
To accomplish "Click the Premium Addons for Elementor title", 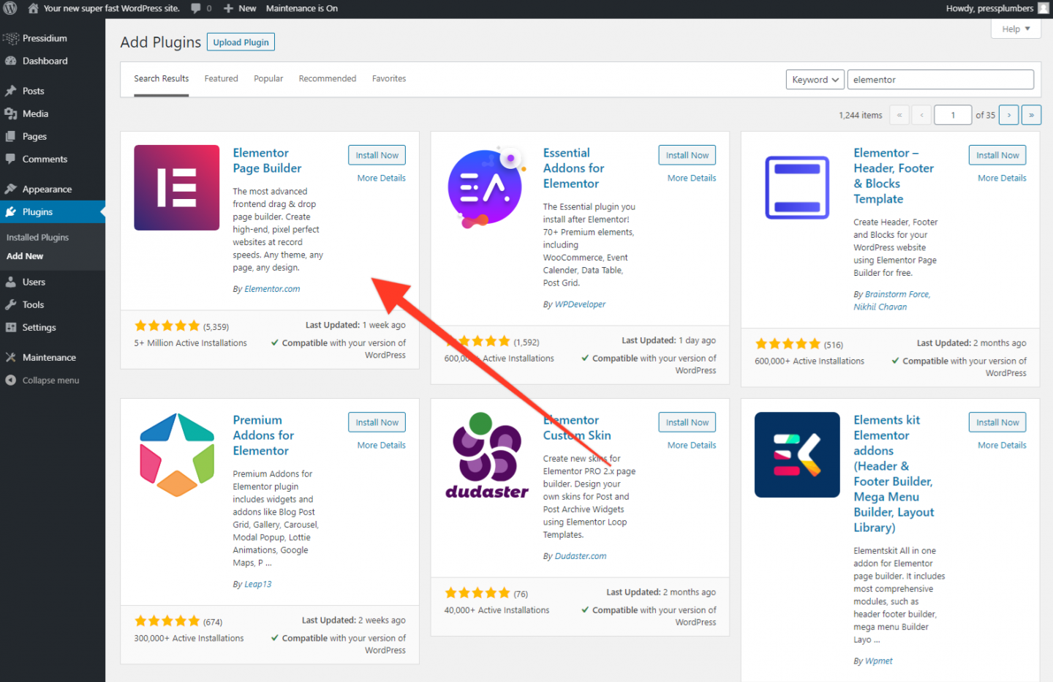I will (x=263, y=435).
